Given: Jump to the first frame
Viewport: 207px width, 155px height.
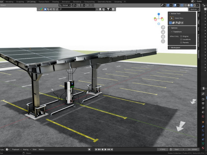Looking at the screenshot, I should (96, 149).
